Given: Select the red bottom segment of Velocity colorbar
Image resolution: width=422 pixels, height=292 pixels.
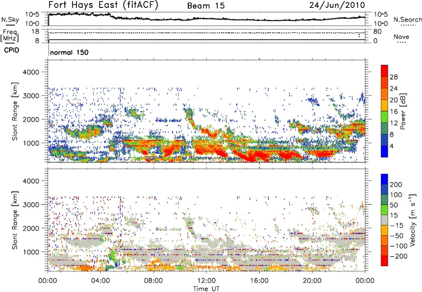Looking at the screenshot, I should tap(385, 261).
